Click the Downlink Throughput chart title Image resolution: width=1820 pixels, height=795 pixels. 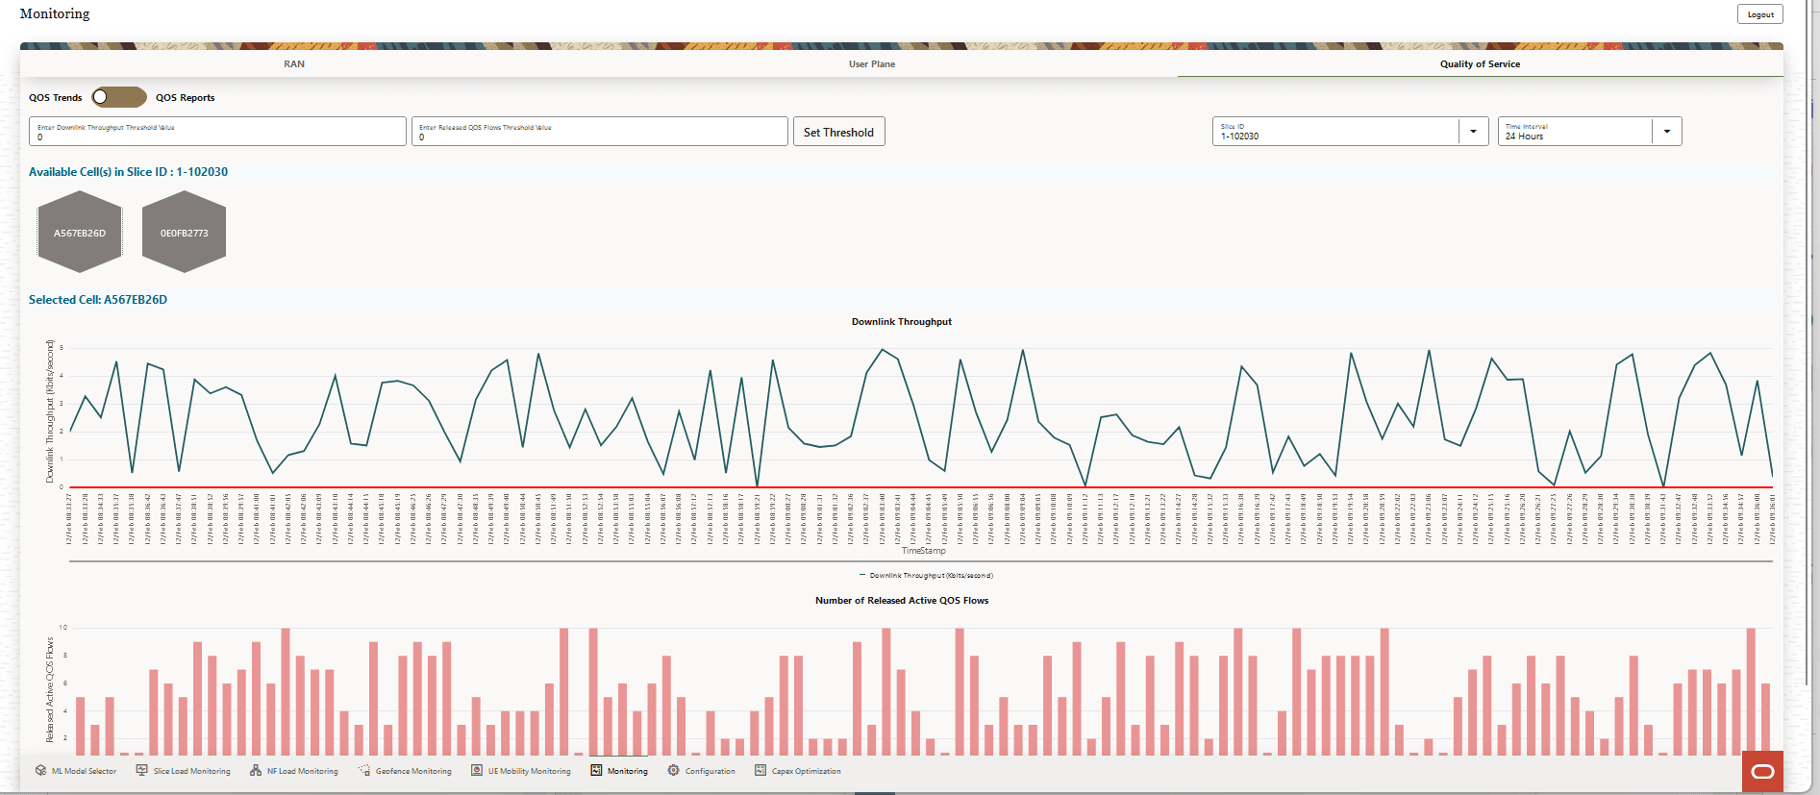click(x=902, y=322)
